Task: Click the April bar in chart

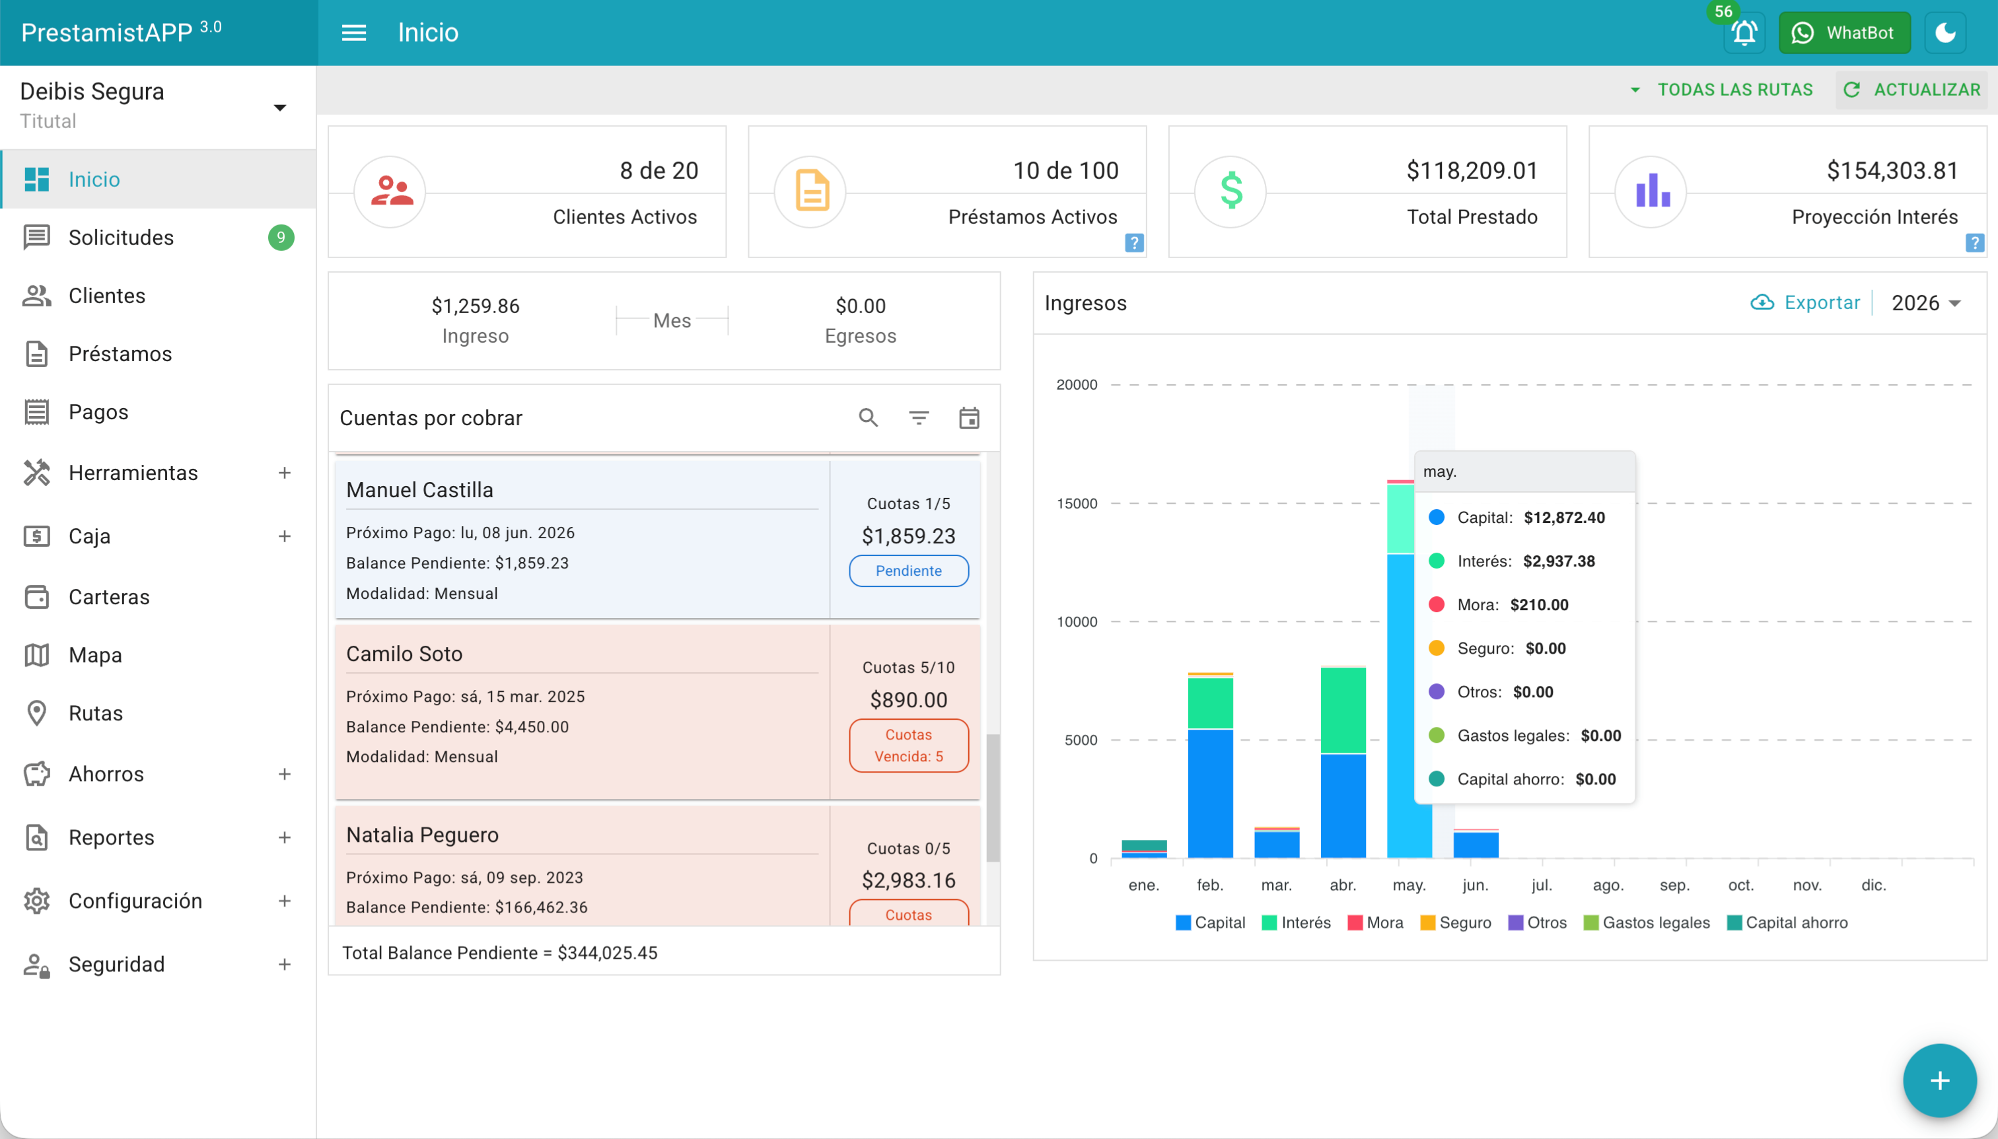Action: tap(1343, 762)
